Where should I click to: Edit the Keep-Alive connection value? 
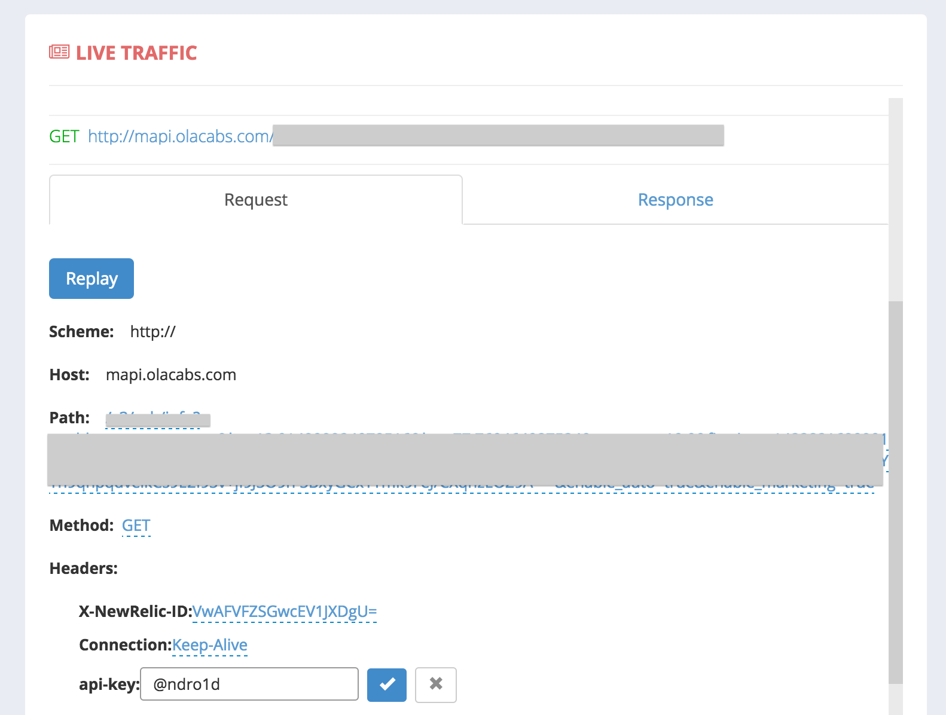(210, 645)
